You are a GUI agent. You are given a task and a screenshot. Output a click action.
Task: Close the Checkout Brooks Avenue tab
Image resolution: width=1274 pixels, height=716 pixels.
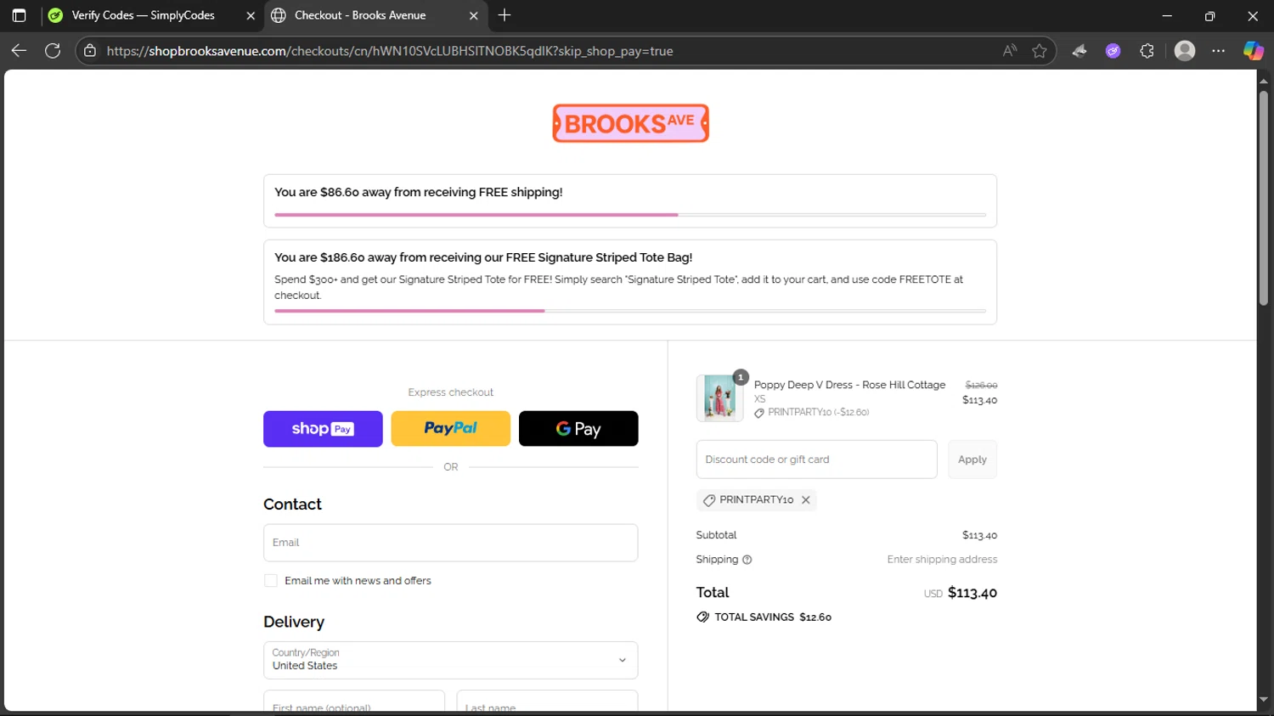coord(474,15)
